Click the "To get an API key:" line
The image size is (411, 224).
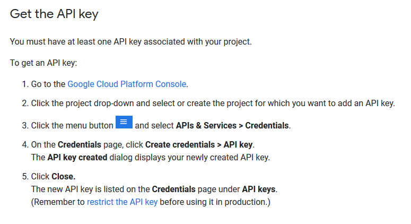[x=43, y=63]
